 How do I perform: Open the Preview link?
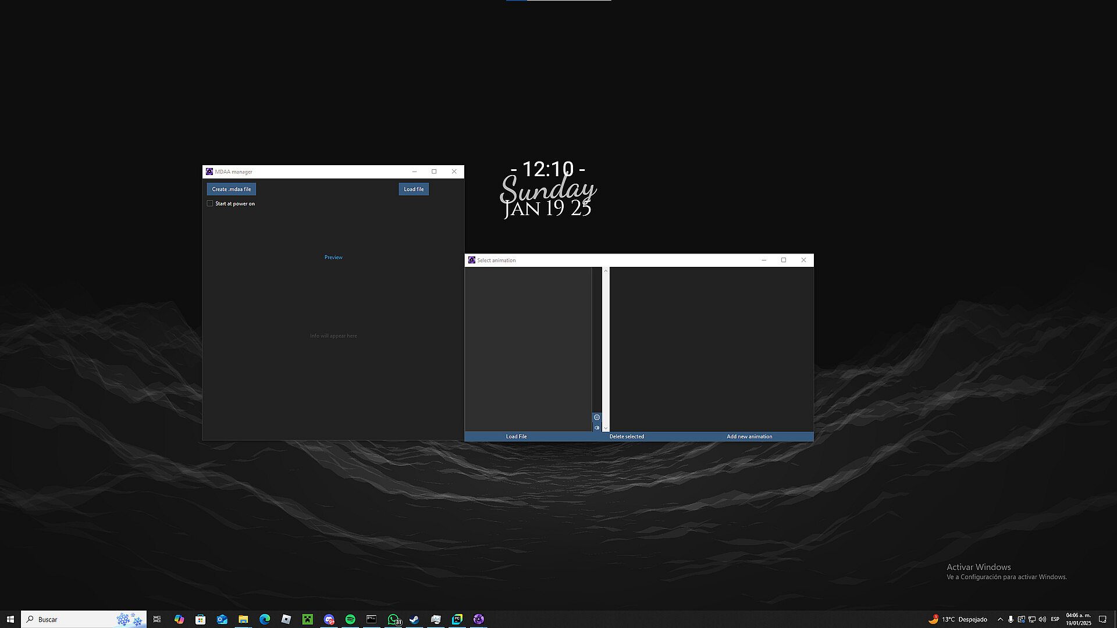click(x=333, y=257)
